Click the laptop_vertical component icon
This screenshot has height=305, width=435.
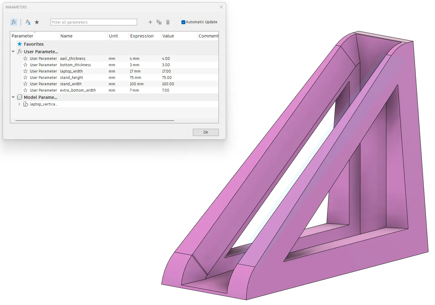pos(26,104)
